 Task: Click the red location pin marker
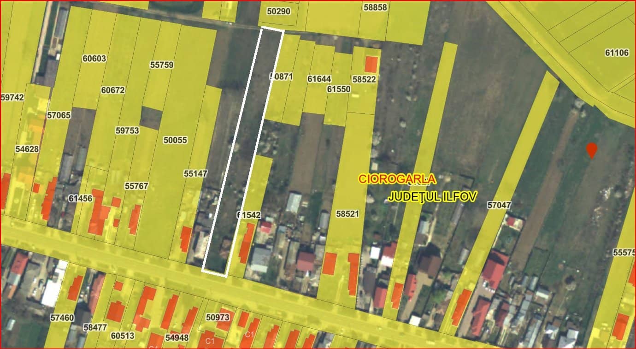(592, 150)
